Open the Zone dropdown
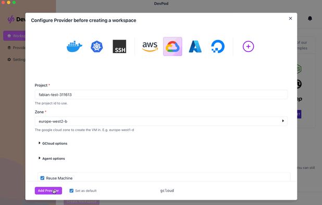Viewport: 322px width, 205px height. 161,121
